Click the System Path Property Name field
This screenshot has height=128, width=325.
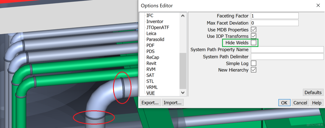[x=287, y=50]
